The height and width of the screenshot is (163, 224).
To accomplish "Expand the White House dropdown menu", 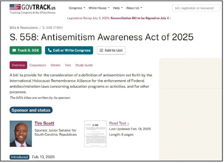I will [x=99, y=8].
